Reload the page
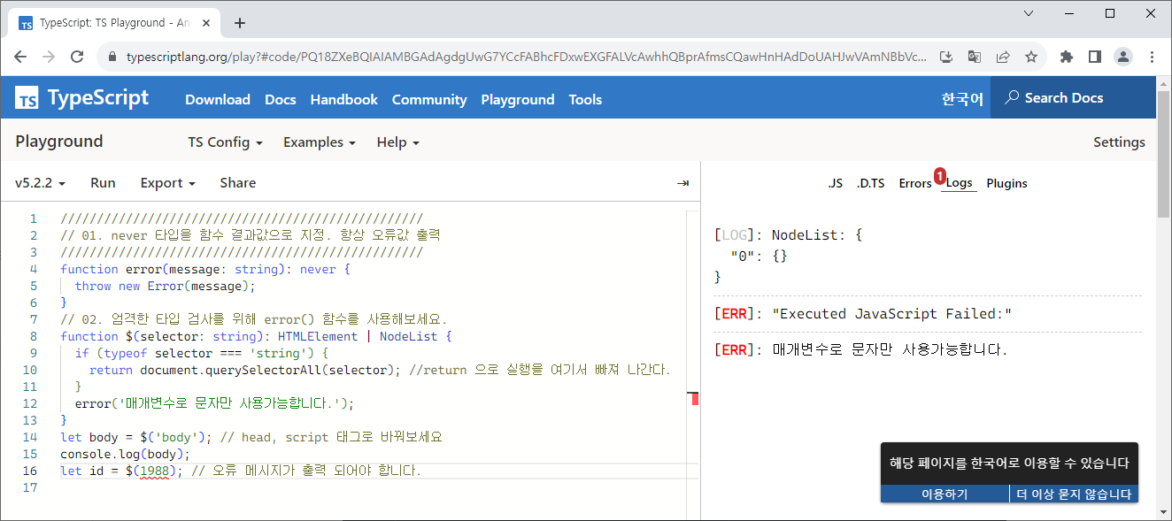Viewport: 1172px width, 521px height. [77, 57]
